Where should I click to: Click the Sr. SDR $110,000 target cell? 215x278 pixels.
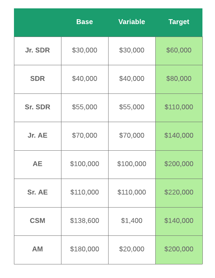[179, 107]
